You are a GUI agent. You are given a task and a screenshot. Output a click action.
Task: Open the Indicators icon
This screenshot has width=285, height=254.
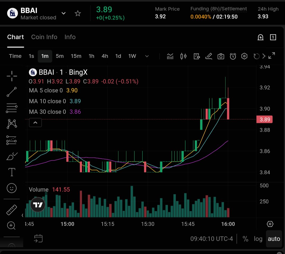(x=170, y=56)
